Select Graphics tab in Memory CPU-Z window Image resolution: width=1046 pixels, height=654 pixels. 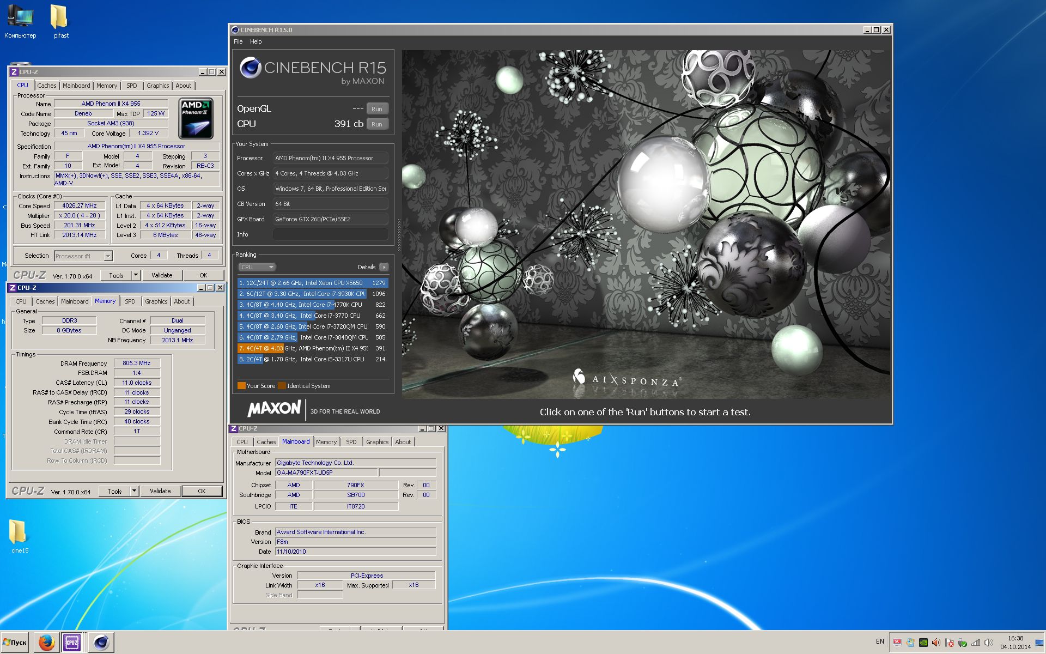[156, 301]
